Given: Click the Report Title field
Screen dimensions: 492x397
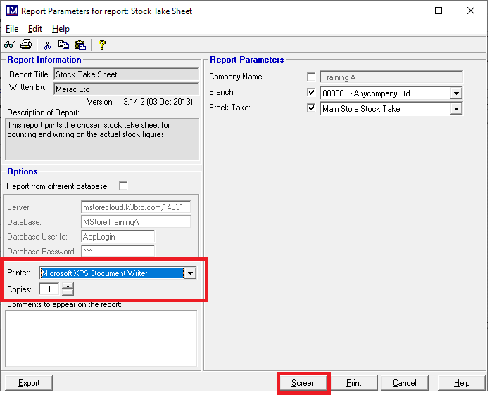Looking at the screenshot, I should [x=127, y=74].
